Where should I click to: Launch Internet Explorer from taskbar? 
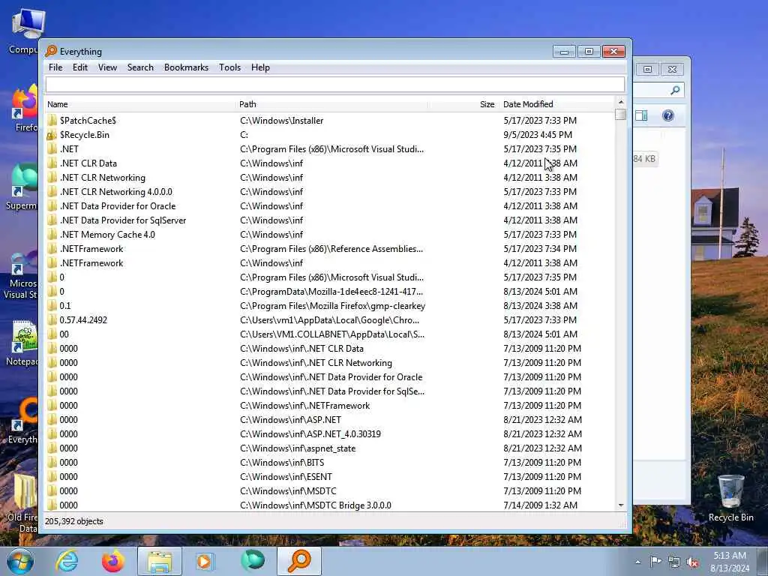click(x=66, y=561)
